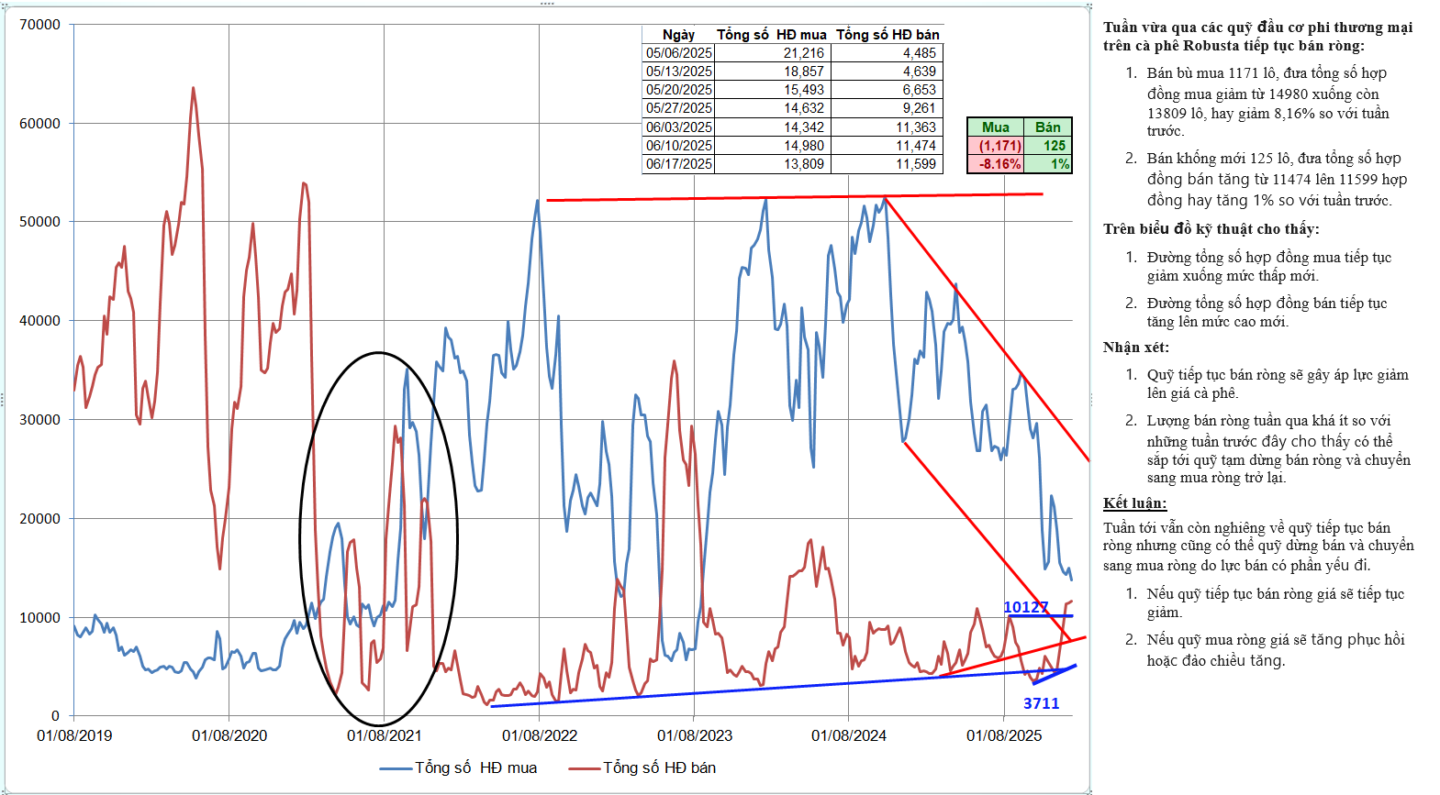Image resolution: width=1440 pixels, height=795 pixels.
Task: Click the 'Ngày' column header in the table
Action: [678, 35]
